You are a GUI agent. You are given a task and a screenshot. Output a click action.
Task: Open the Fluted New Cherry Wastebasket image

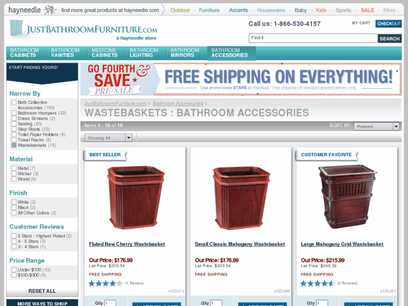135,198
